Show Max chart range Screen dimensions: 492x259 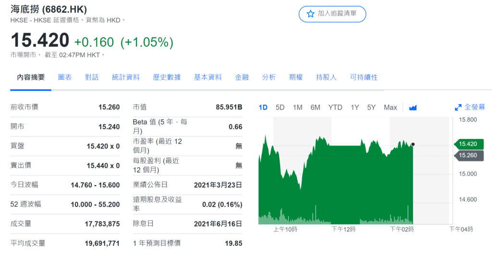(390, 108)
